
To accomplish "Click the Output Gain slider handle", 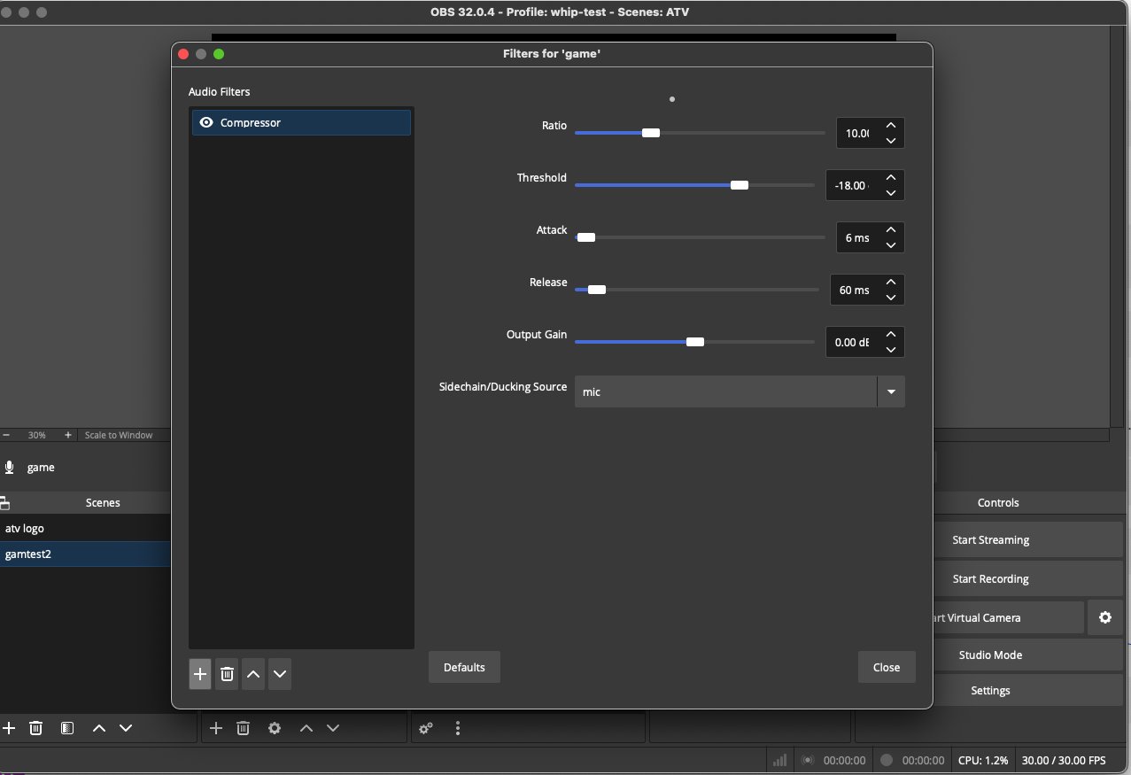I will (x=695, y=342).
